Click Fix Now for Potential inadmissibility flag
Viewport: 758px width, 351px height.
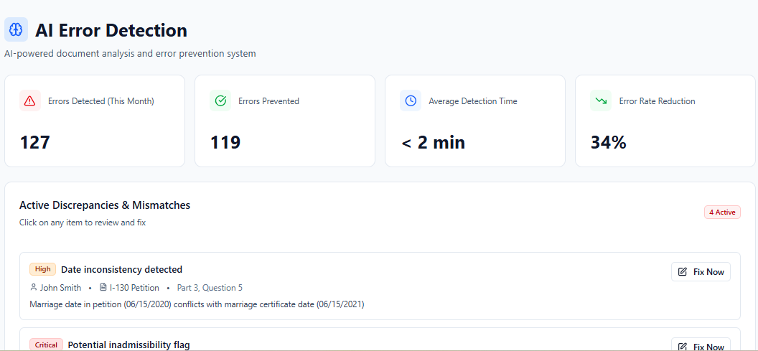coord(701,345)
